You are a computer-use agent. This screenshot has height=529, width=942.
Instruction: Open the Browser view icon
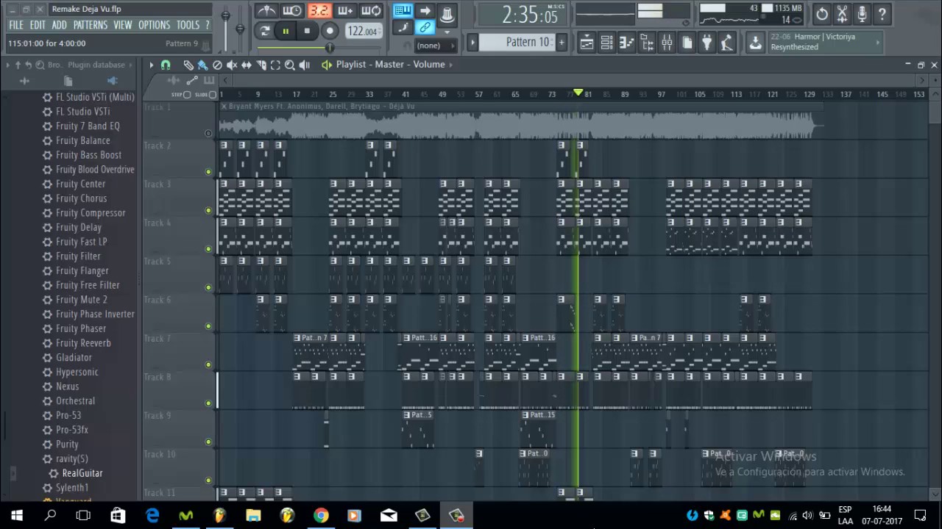(646, 43)
